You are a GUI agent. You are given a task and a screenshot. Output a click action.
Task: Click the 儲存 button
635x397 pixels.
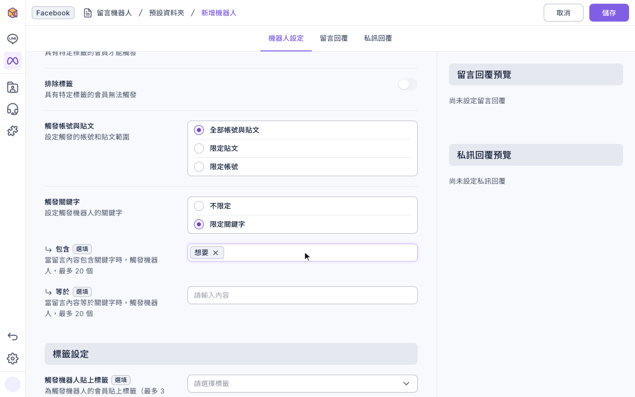(609, 13)
